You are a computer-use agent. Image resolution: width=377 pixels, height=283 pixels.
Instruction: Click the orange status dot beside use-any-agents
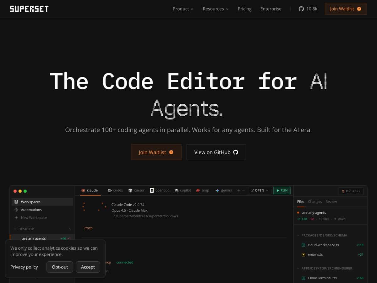[x=298, y=213]
